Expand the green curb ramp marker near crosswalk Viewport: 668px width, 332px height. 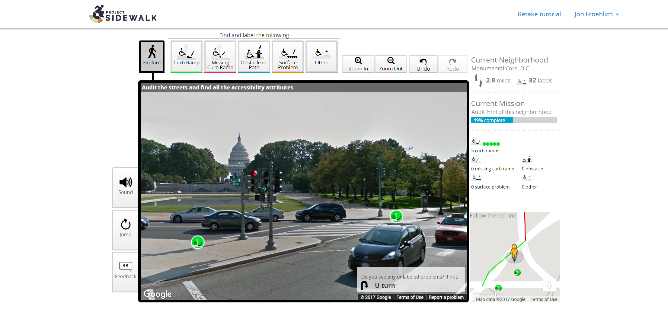pos(396,216)
